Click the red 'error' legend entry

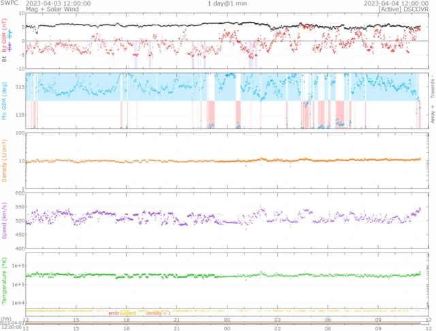point(113,313)
